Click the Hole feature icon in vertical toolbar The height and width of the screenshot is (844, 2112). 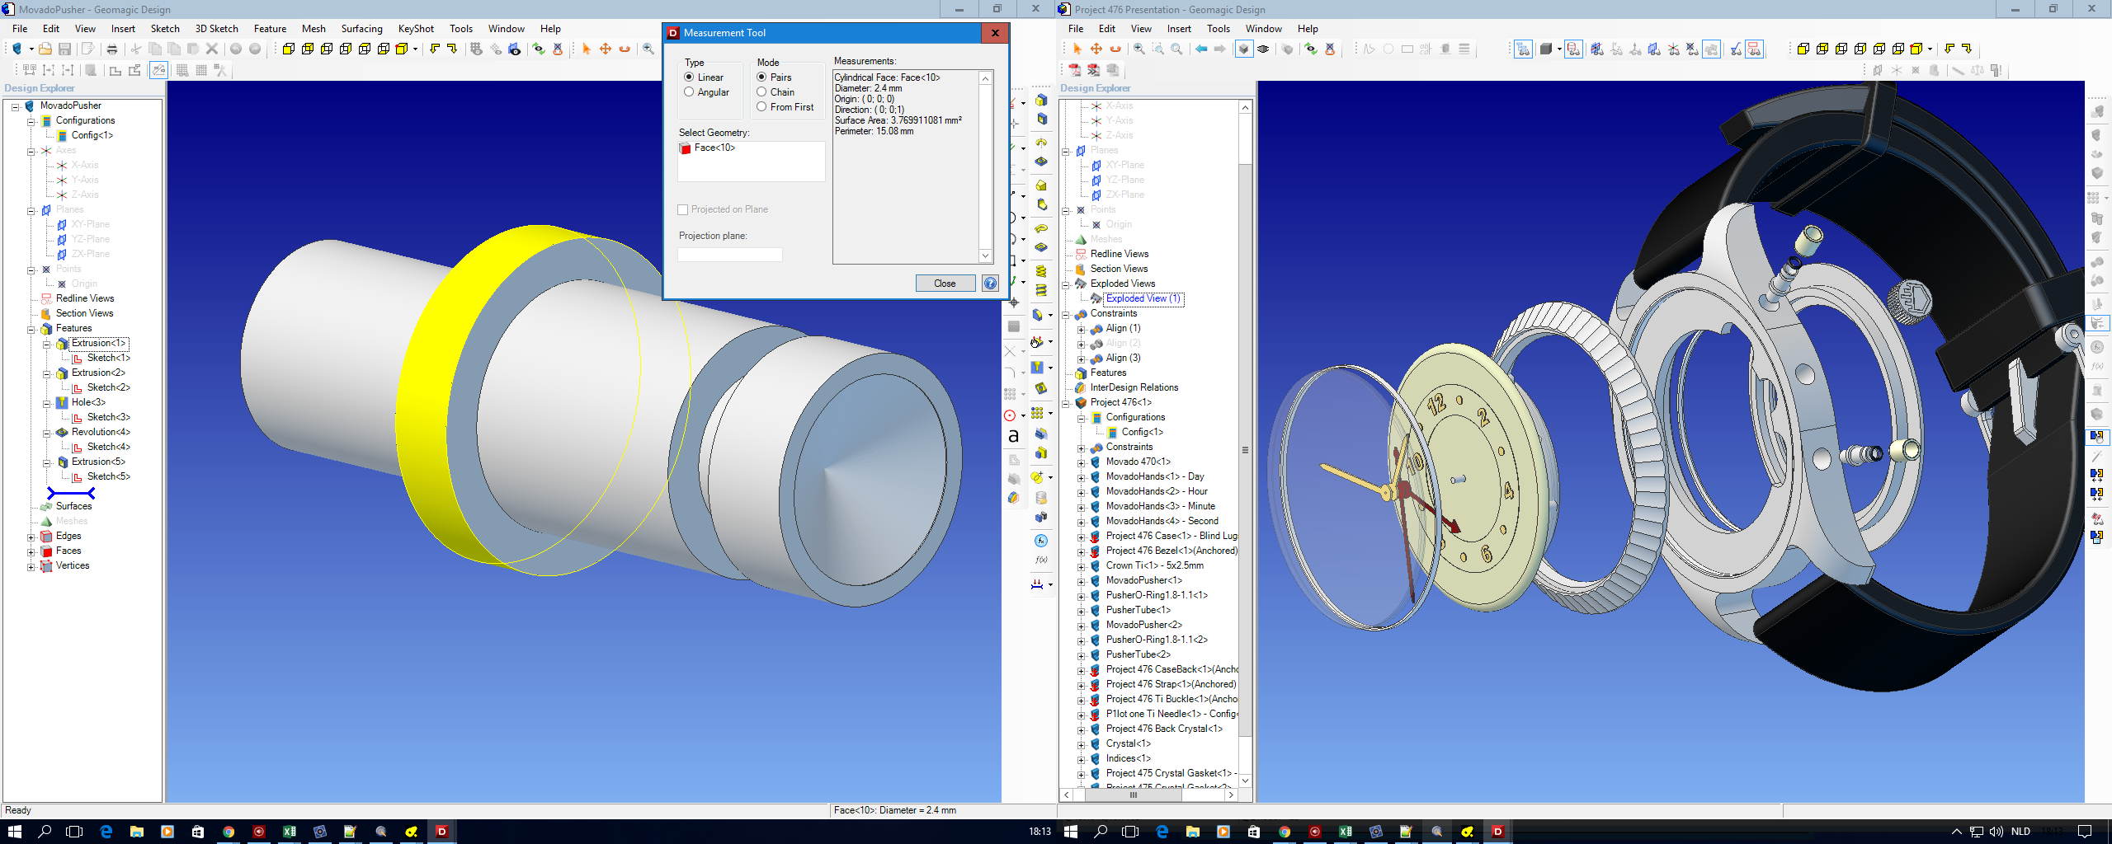pyautogui.click(x=1038, y=368)
